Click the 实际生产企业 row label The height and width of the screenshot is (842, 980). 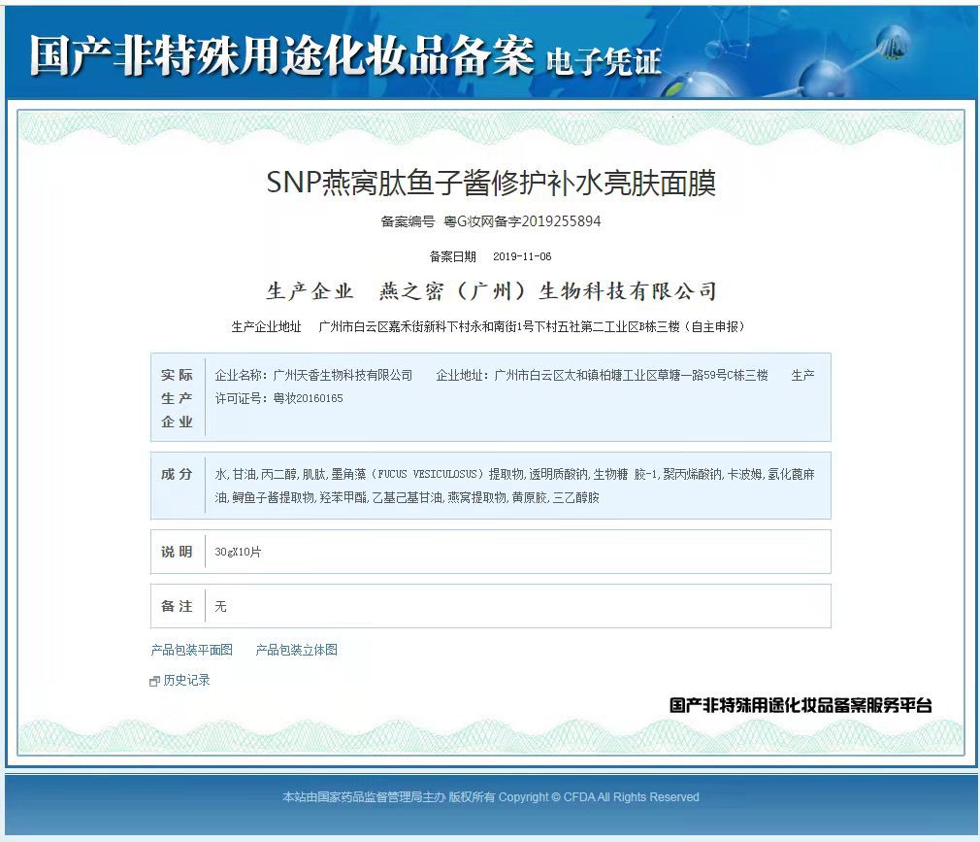point(178,398)
